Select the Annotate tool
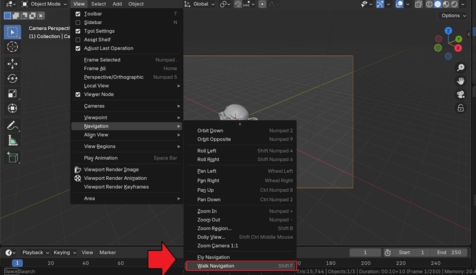 (x=12, y=126)
